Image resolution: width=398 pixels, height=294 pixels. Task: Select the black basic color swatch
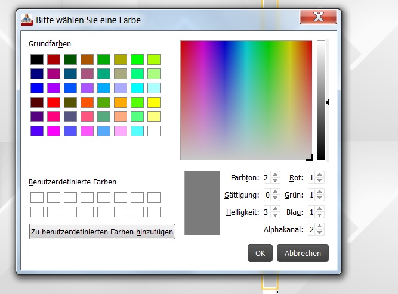coord(37,60)
